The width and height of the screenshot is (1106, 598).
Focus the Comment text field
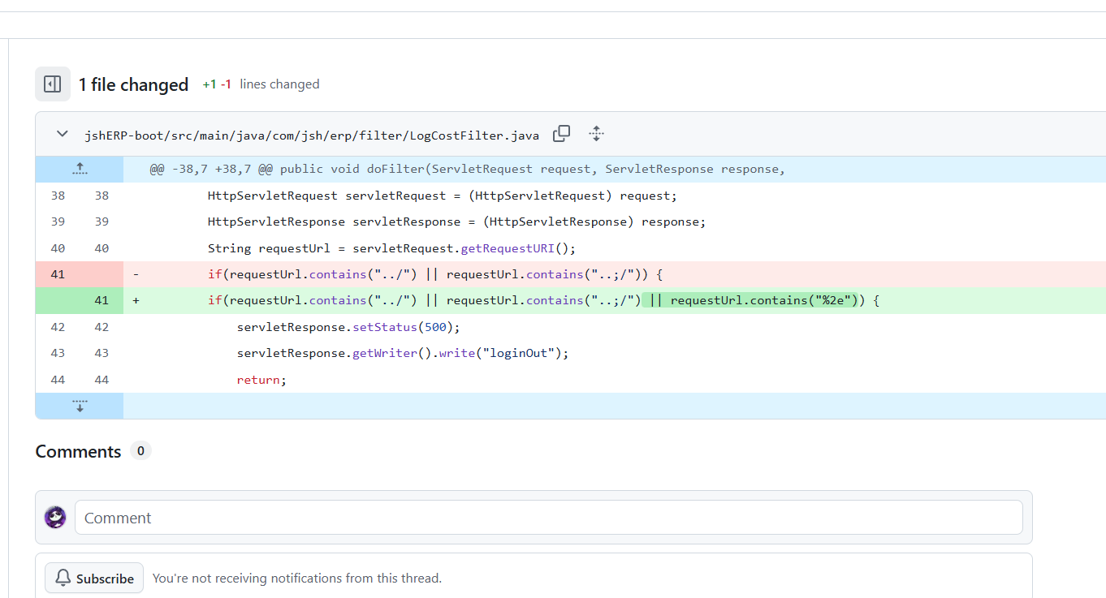(x=548, y=517)
